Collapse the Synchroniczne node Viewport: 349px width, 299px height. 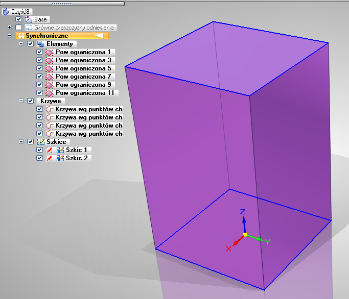(x=9, y=36)
